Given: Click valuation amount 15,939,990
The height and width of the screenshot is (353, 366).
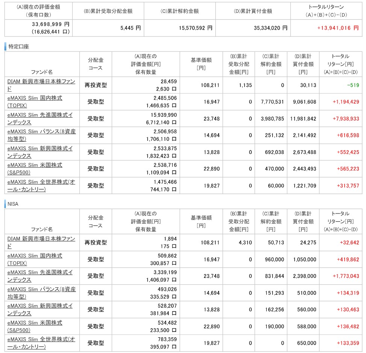Looking at the screenshot, I should pyautogui.click(x=163, y=115).
